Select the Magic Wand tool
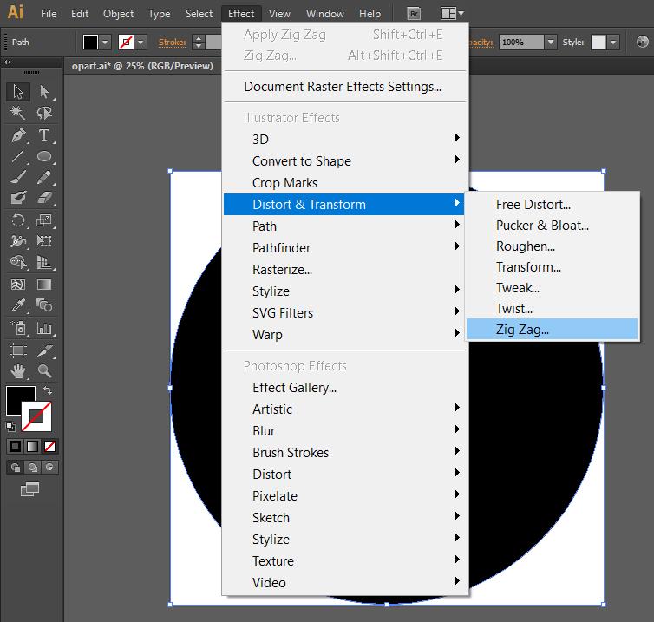The width and height of the screenshot is (654, 622). click(x=18, y=114)
